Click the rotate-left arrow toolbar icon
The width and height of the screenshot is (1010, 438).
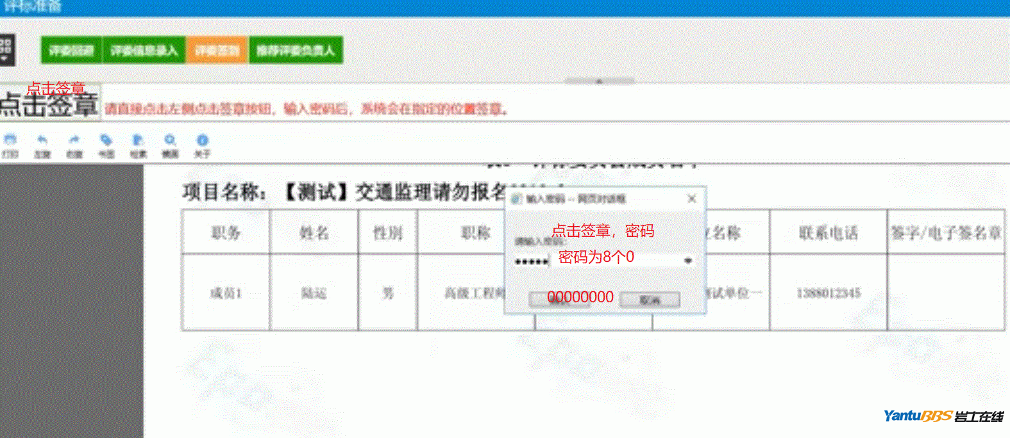[42, 140]
